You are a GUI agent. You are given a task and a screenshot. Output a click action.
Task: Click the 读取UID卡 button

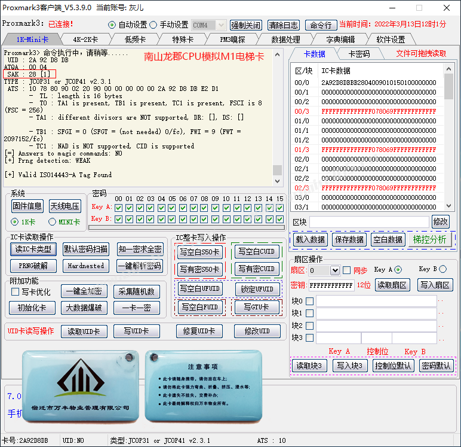coord(84,332)
